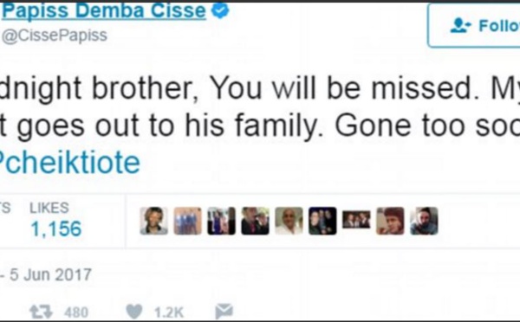View the 1,156 likes count
The image size is (520, 322).
pos(55,229)
